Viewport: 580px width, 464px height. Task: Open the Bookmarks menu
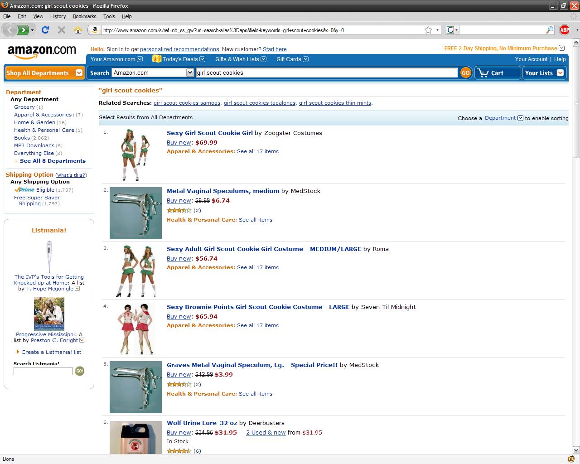pos(84,16)
